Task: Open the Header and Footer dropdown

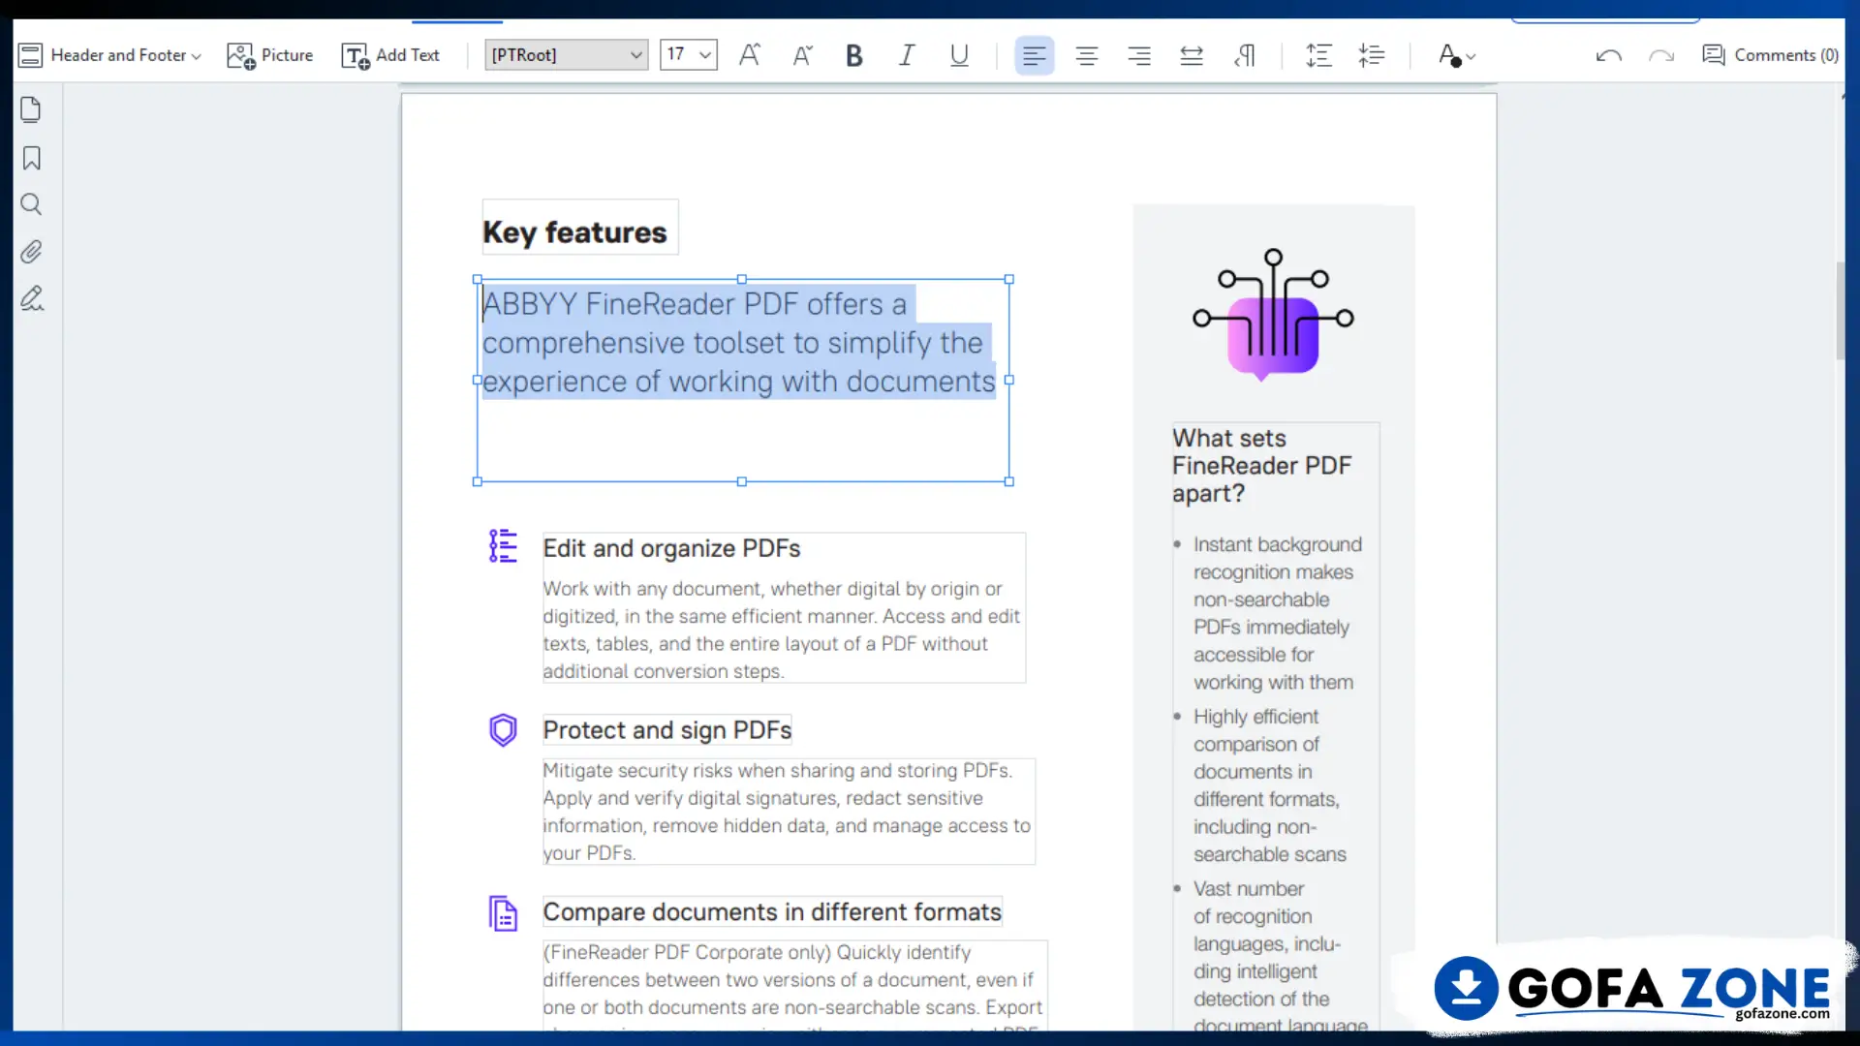Action: click(x=109, y=55)
